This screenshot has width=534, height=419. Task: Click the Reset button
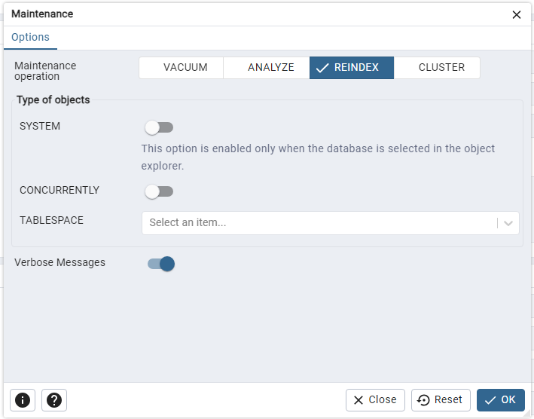441,400
